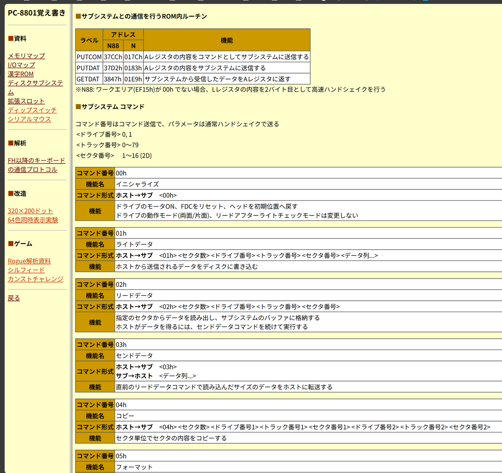This screenshot has width=502, height=473.
Task: Open the 64色同時表示実験 link
Action: pyautogui.click(x=33, y=220)
